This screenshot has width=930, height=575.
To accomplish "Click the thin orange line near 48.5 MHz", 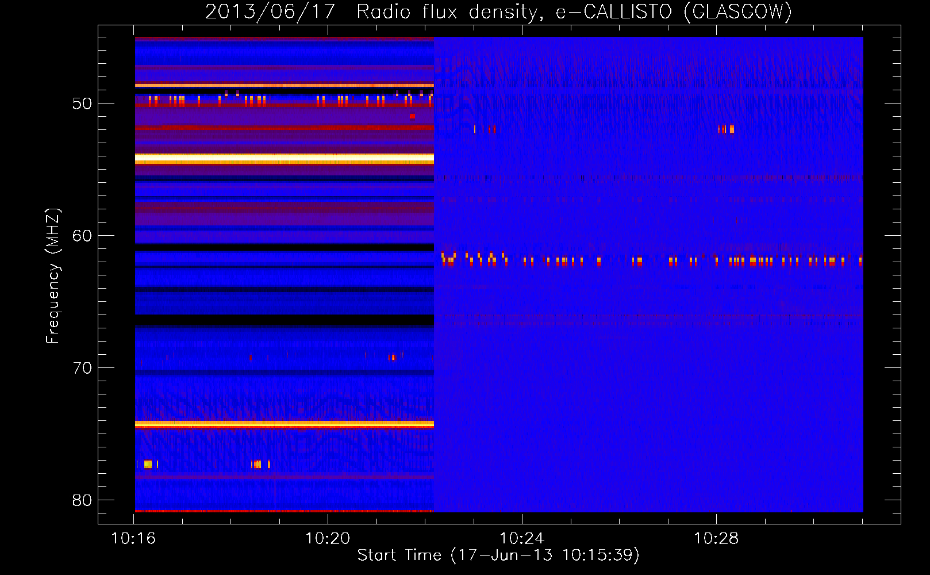I will click(285, 85).
